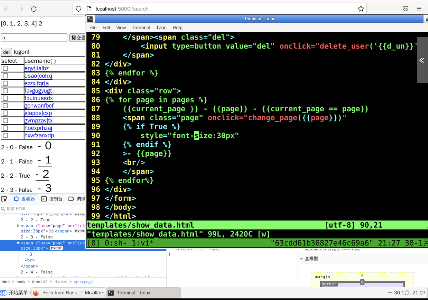Open the Terminal menu
The height and width of the screenshot is (300, 428).
click(x=141, y=28)
